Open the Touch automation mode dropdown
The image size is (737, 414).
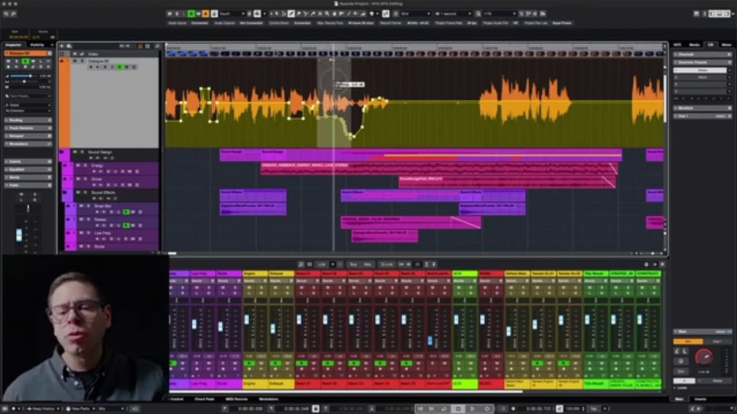(231, 13)
